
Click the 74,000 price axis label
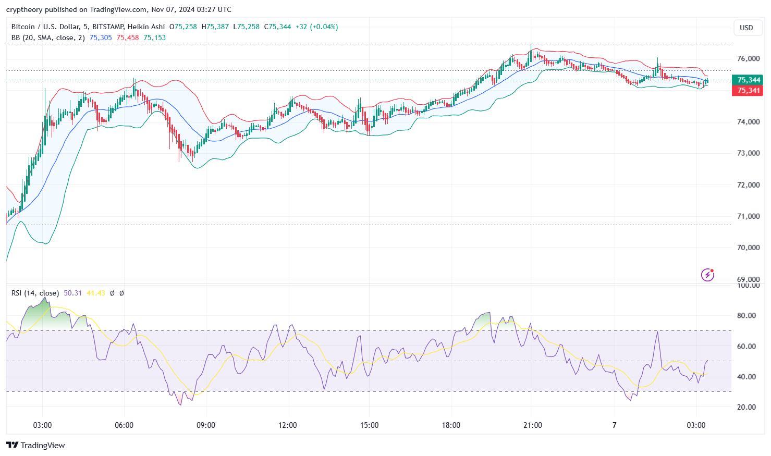pos(748,122)
